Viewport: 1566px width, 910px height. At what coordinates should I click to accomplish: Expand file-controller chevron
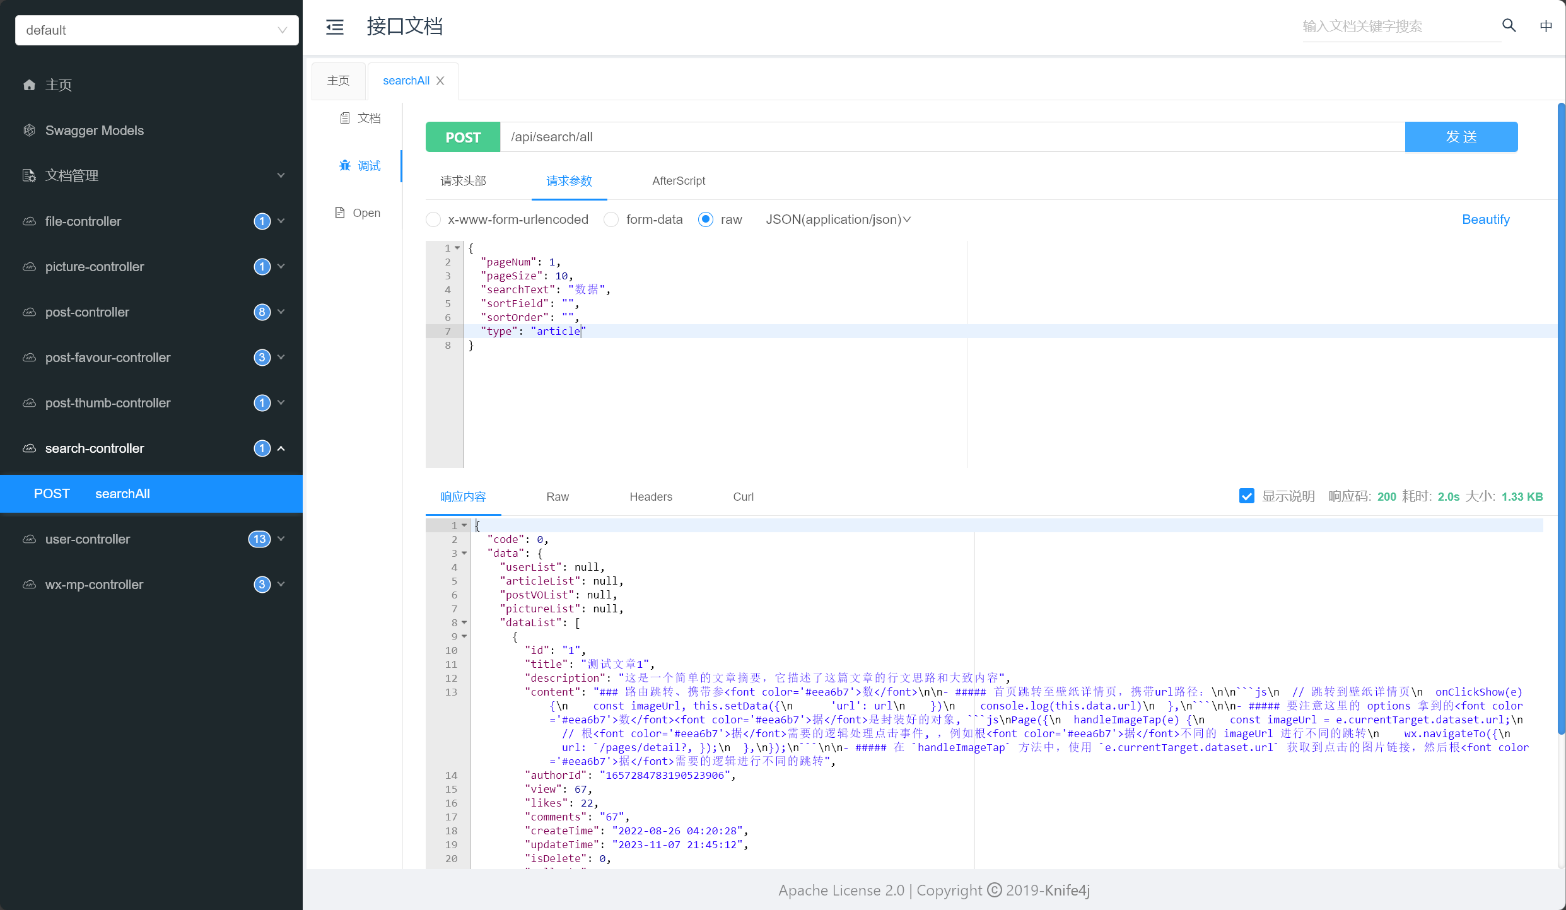point(281,221)
